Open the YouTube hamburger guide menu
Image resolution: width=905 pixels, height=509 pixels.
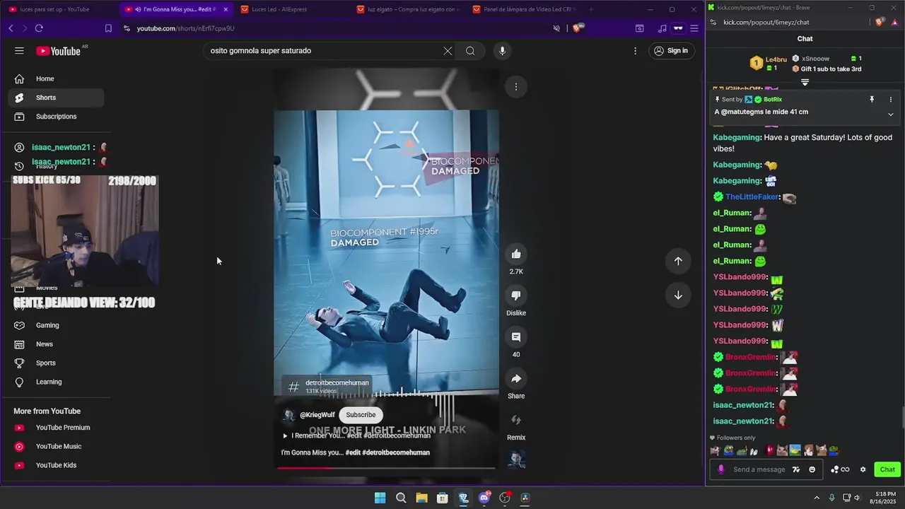[19, 51]
